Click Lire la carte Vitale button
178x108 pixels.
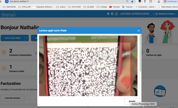[13, 38]
